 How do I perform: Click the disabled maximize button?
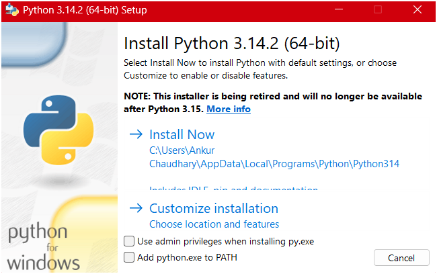(378, 10)
